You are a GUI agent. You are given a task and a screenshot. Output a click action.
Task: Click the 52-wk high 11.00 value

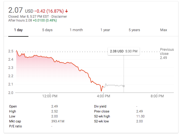coord(140,116)
